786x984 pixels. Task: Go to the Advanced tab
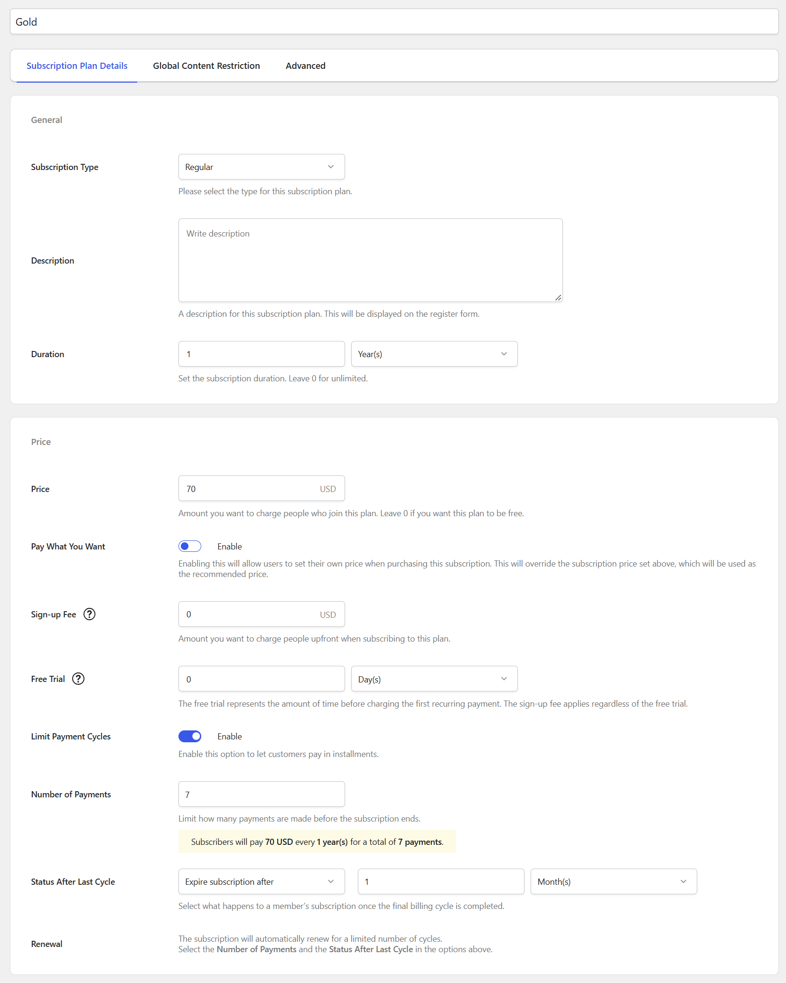point(306,66)
